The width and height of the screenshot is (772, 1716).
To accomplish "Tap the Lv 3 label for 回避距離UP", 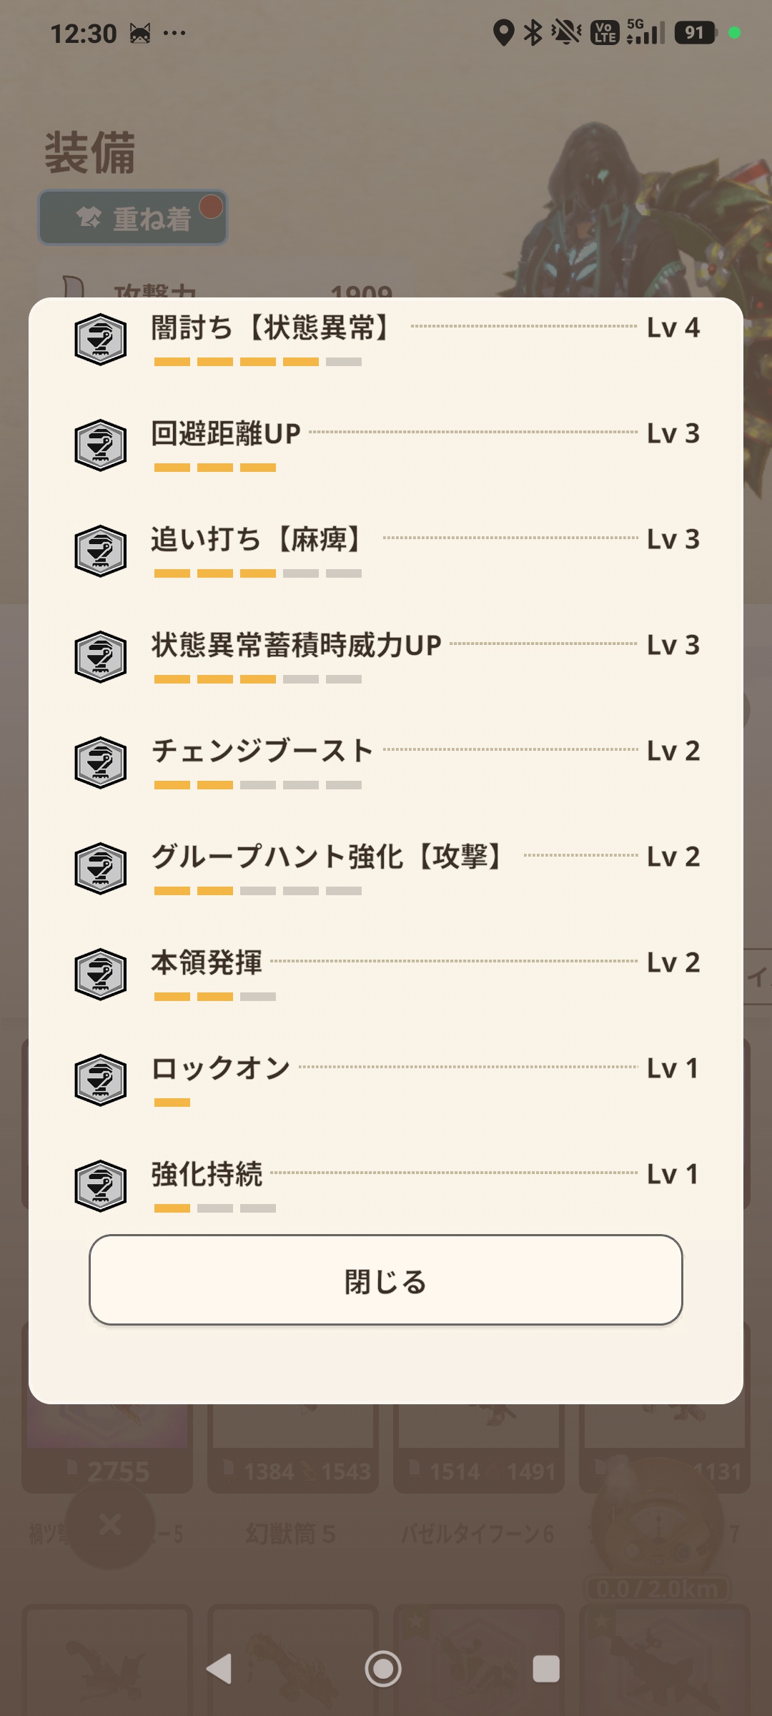I will [673, 433].
